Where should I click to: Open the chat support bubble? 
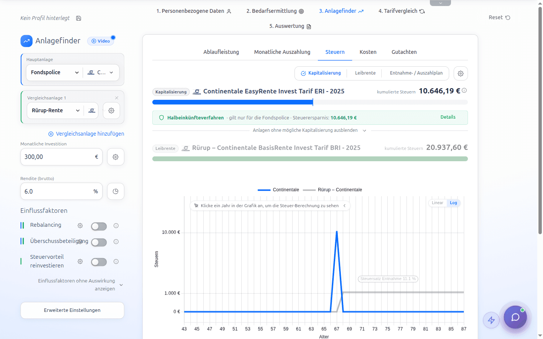pos(515,317)
